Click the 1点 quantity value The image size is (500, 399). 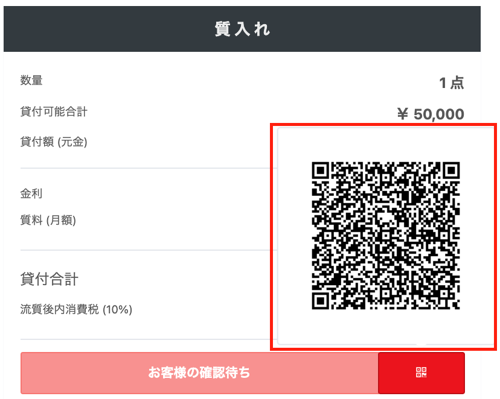click(452, 83)
